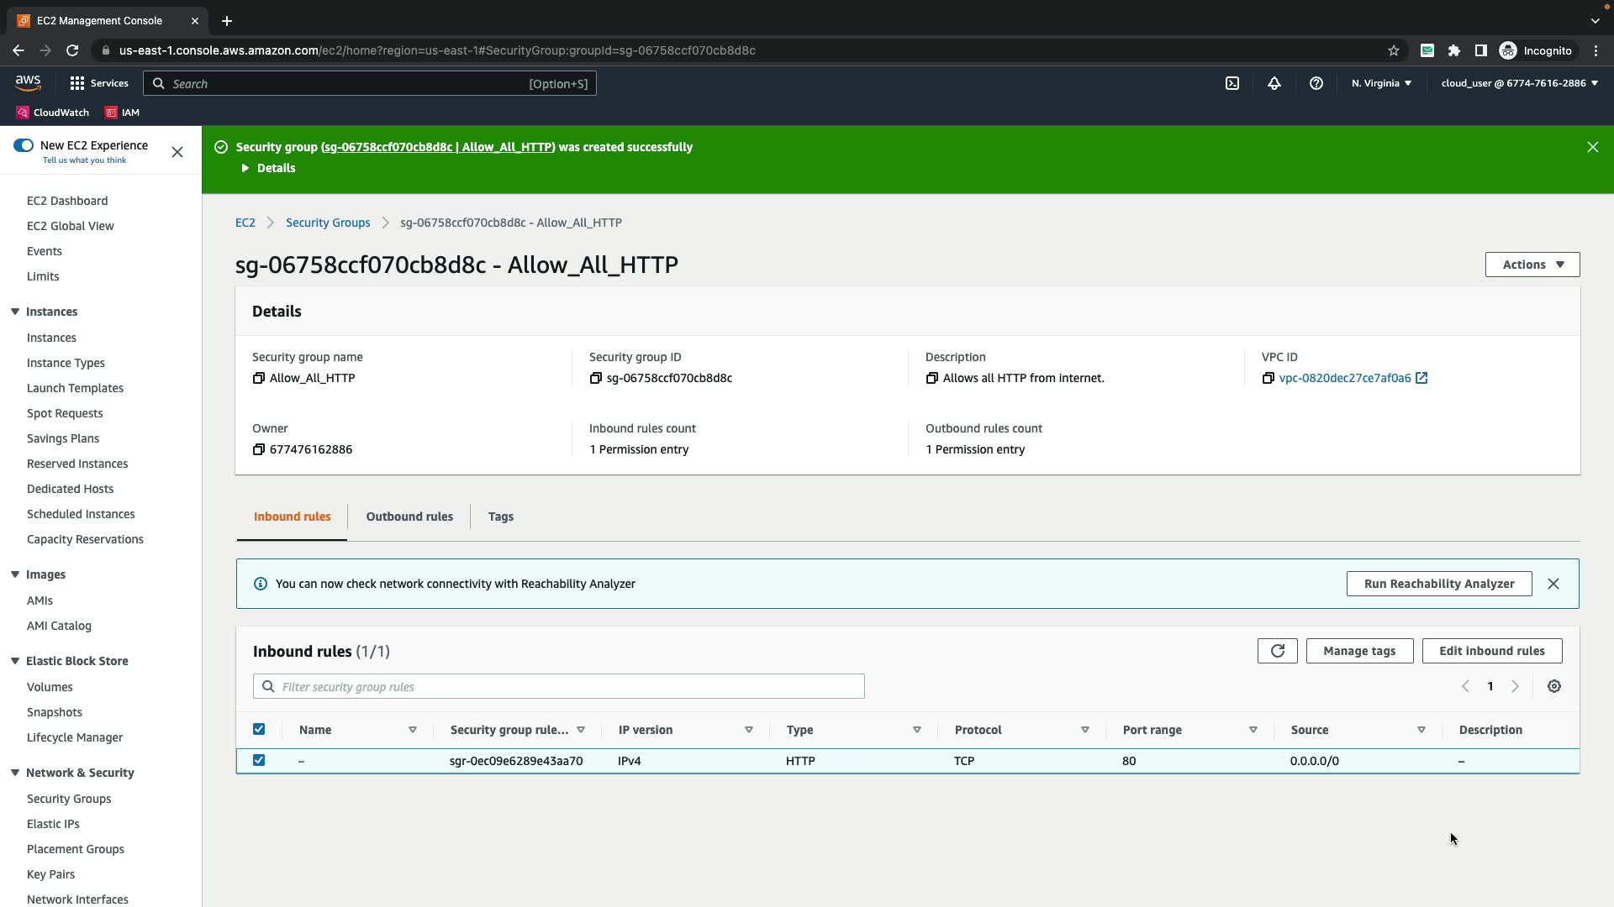Image resolution: width=1614 pixels, height=907 pixels.
Task: Open table preferences gear icon
Action: point(1553,686)
